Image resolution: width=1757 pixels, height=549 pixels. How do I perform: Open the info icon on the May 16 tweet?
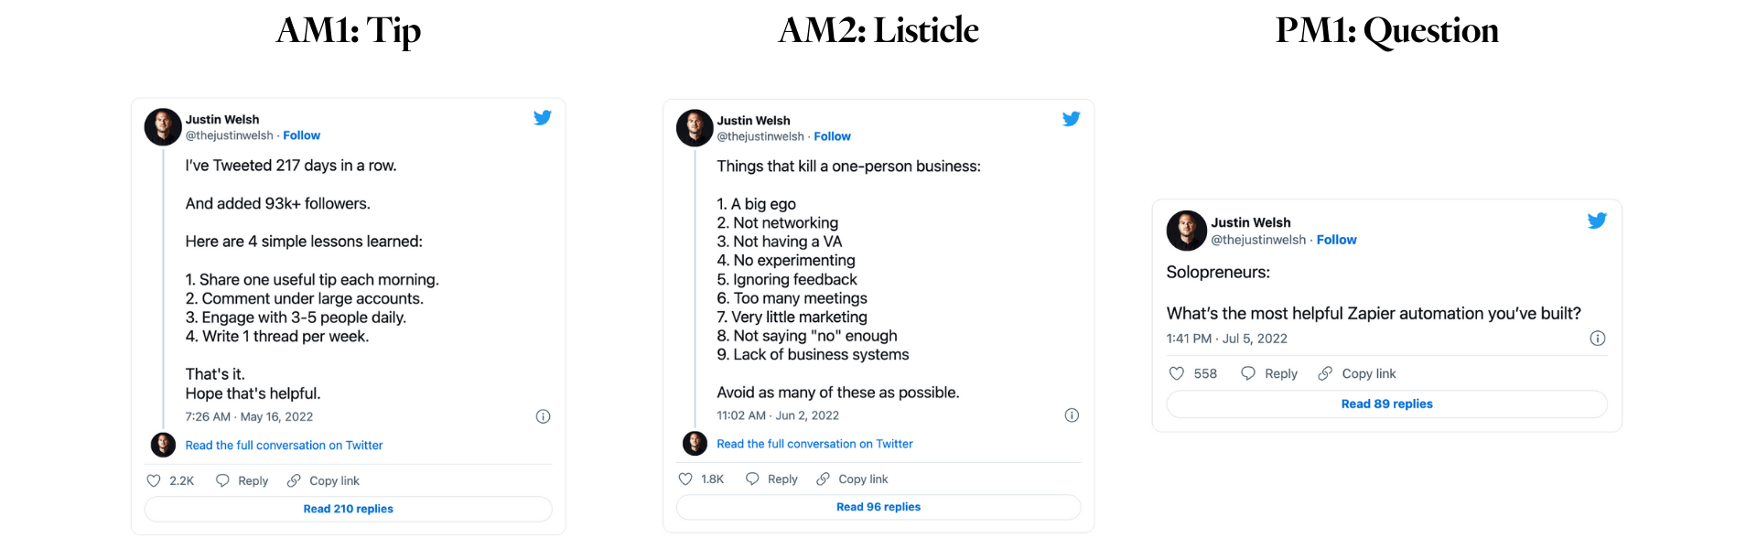(543, 416)
